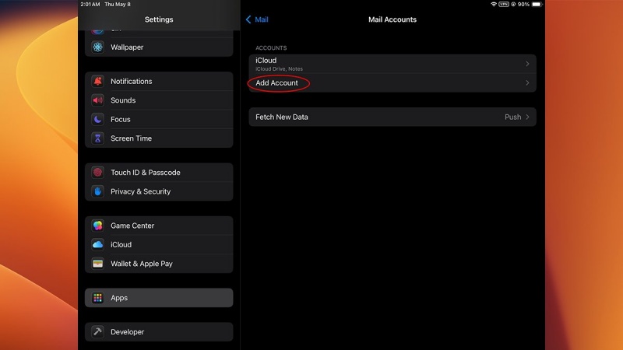Tap the iCloud Drive, Notes subtitle
This screenshot has height=350, width=623.
tap(279, 69)
